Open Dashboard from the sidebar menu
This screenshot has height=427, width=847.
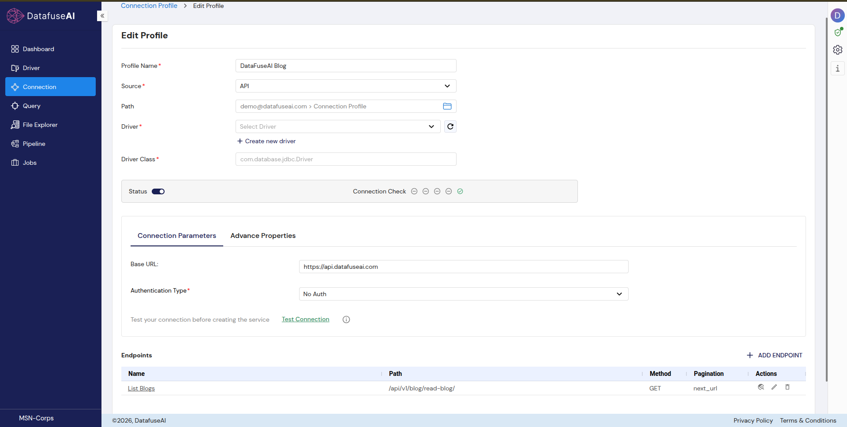point(50,49)
